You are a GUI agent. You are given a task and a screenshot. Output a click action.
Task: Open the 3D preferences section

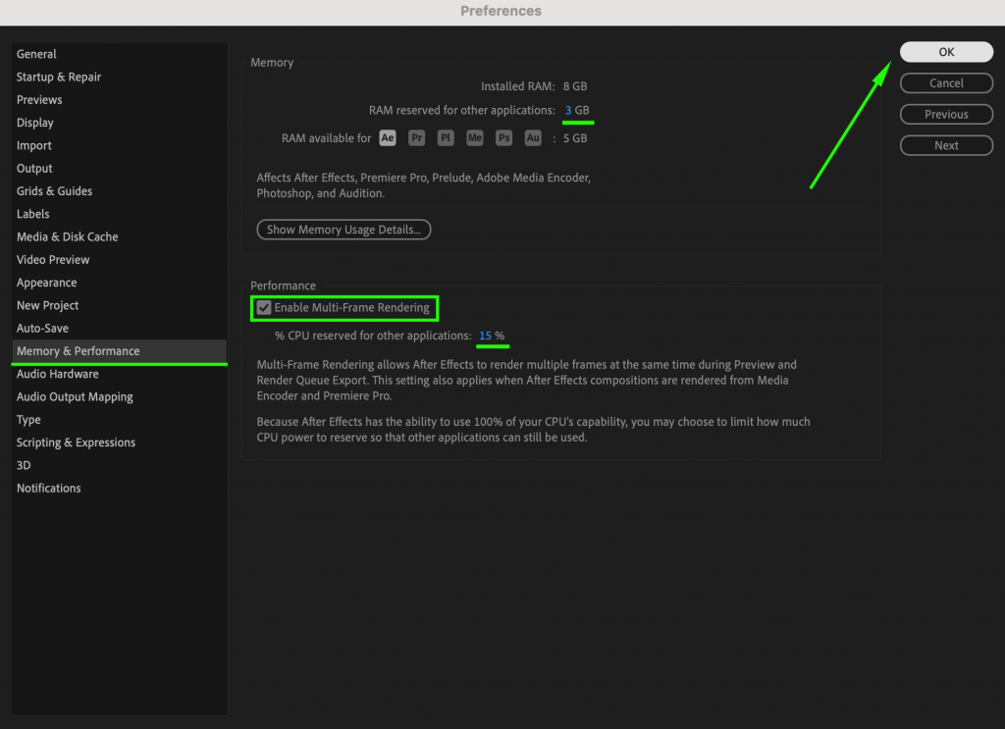[x=28, y=464]
